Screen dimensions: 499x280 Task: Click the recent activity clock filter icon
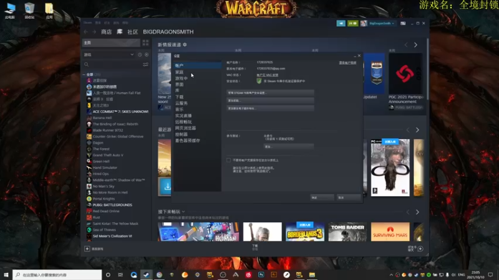tap(140, 55)
